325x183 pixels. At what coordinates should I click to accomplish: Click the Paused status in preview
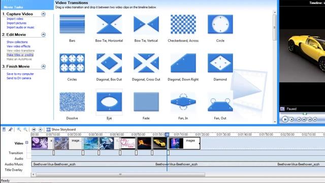[x=291, y=109]
